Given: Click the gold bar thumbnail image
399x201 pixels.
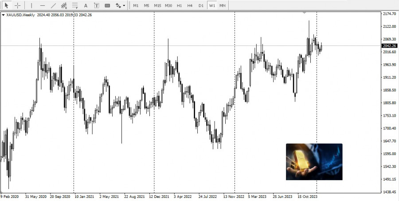Looking at the screenshot, I should pyautogui.click(x=314, y=162).
